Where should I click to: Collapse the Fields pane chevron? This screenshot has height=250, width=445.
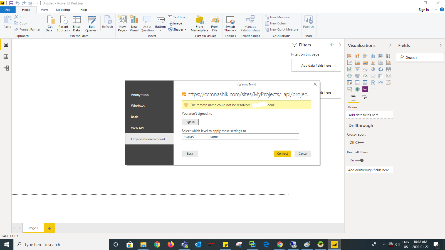(441, 45)
